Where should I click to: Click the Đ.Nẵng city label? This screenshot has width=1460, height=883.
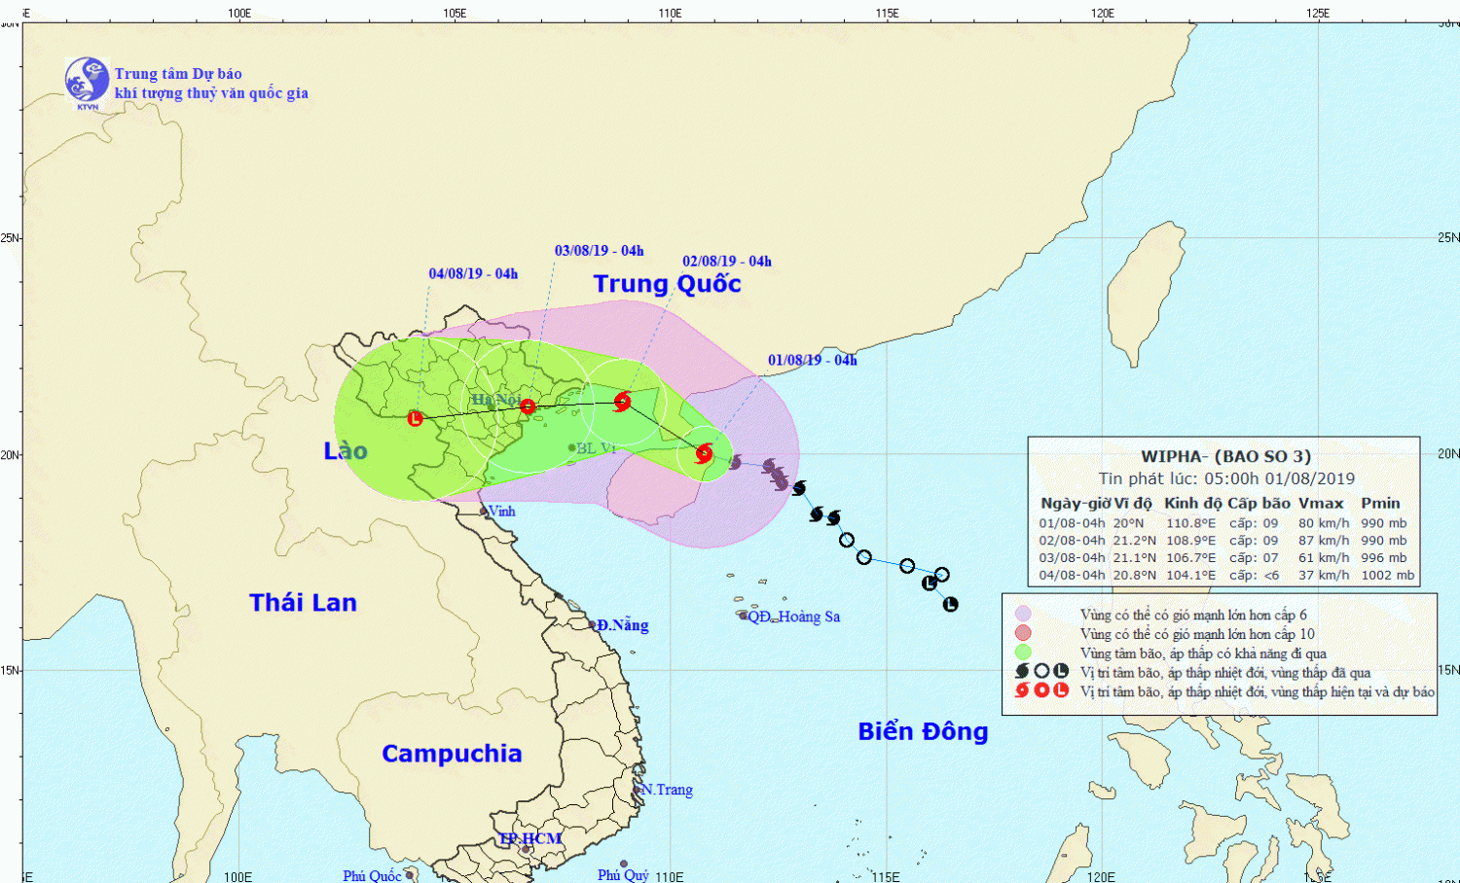[x=623, y=625]
